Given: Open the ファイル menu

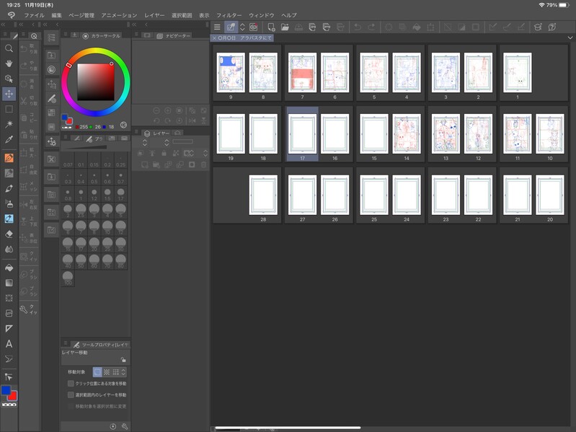Looking at the screenshot, I should click(34, 15).
